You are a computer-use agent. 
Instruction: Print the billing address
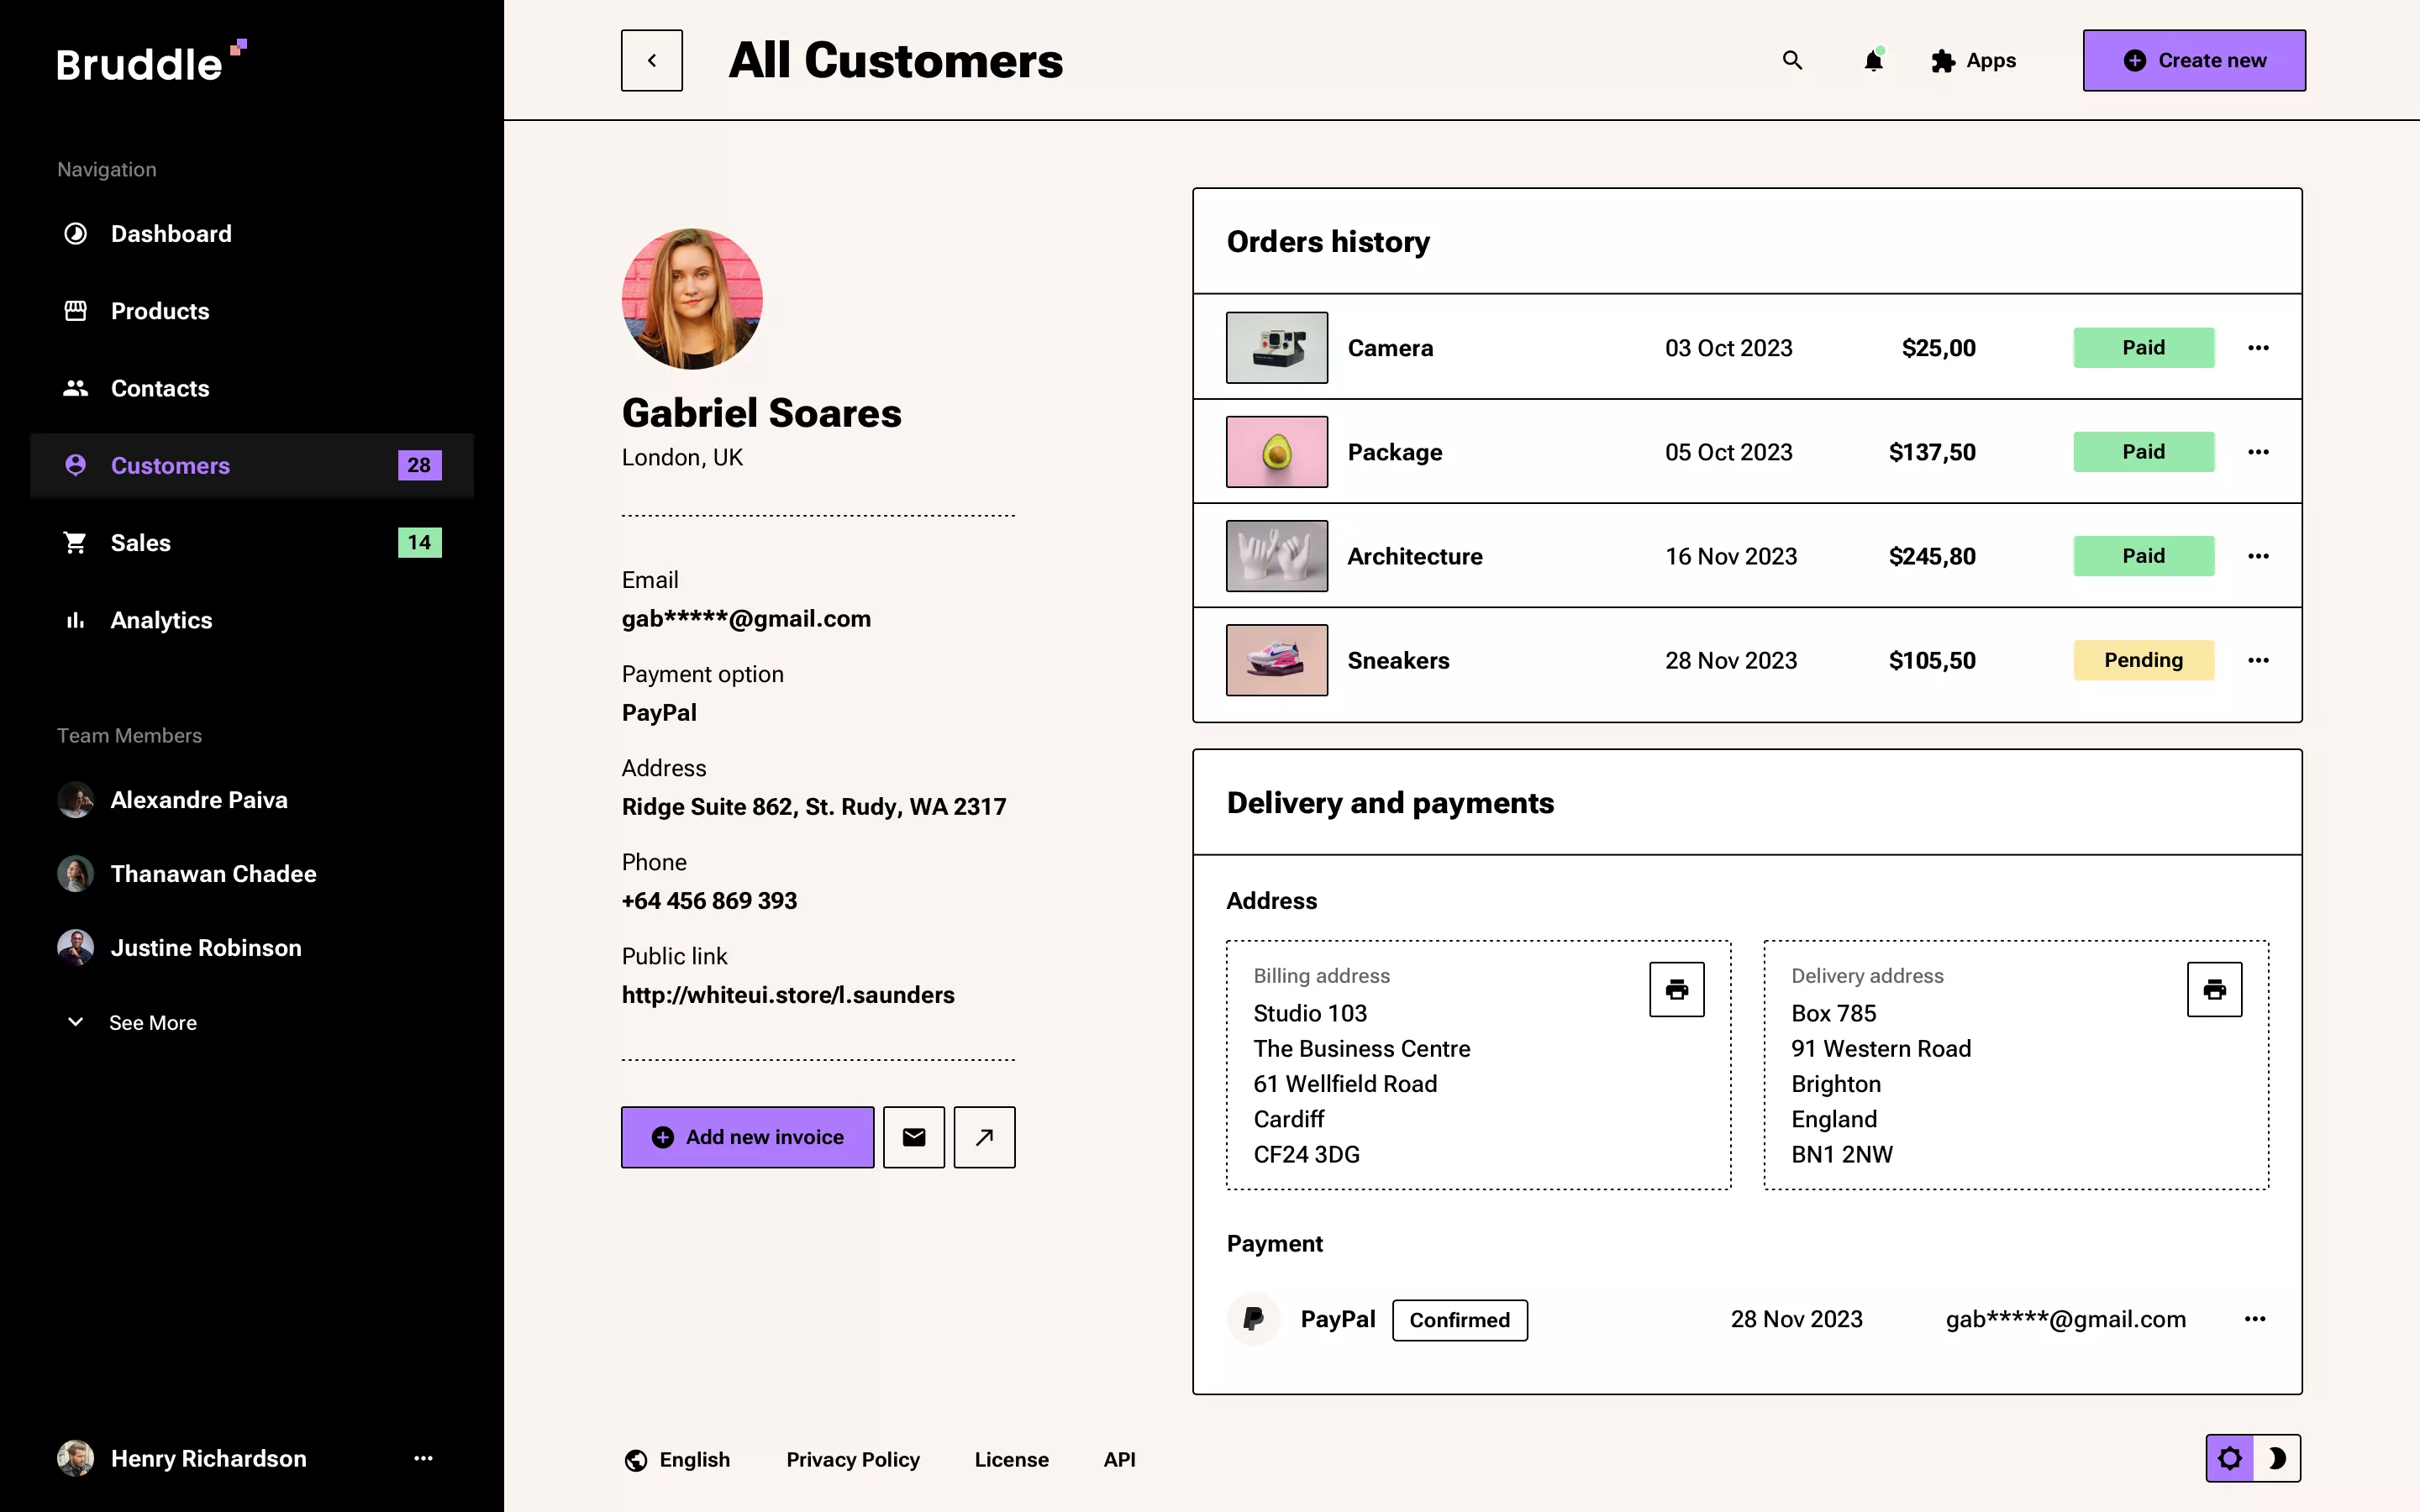(x=1676, y=989)
